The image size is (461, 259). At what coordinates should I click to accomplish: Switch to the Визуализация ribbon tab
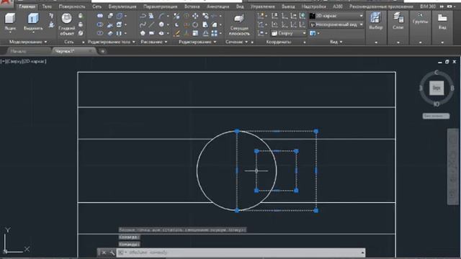[122, 6]
